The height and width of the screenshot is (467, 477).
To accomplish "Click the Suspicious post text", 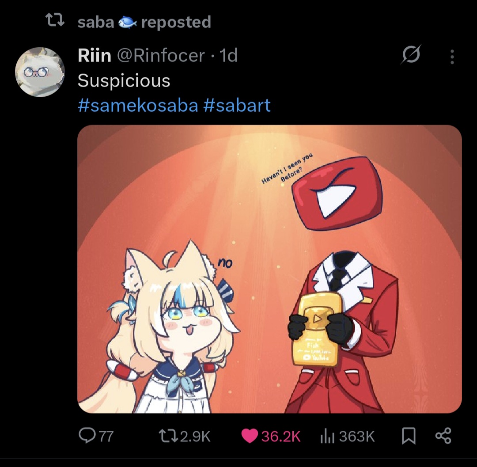I will tap(124, 80).
